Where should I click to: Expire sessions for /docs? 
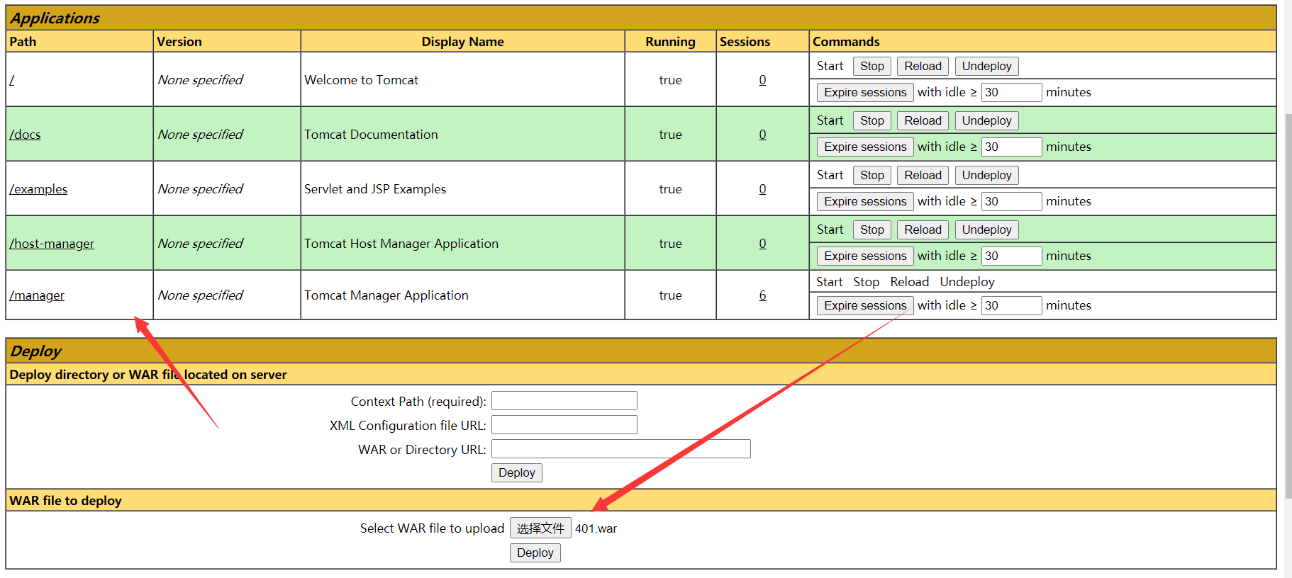point(865,147)
